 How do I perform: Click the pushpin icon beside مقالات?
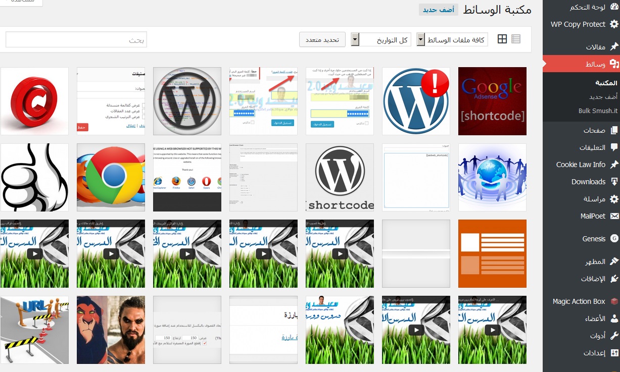pos(614,47)
